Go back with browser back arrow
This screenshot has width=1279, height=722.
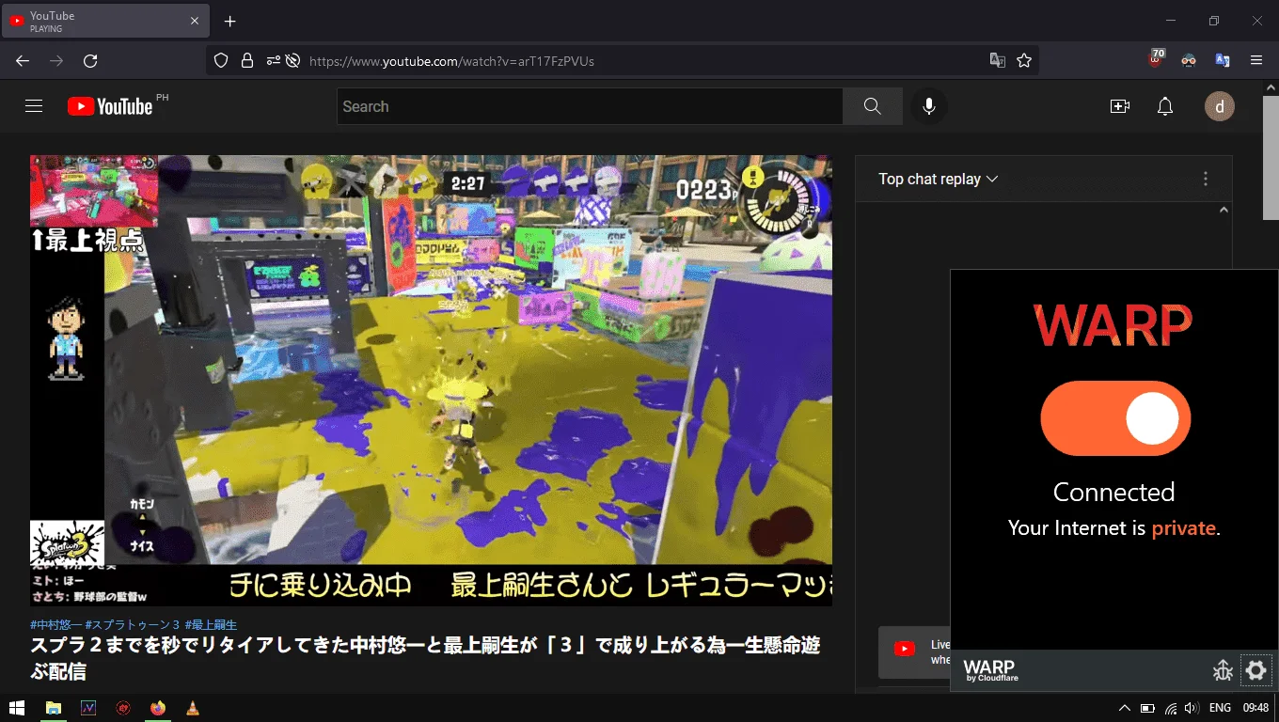[x=23, y=61]
